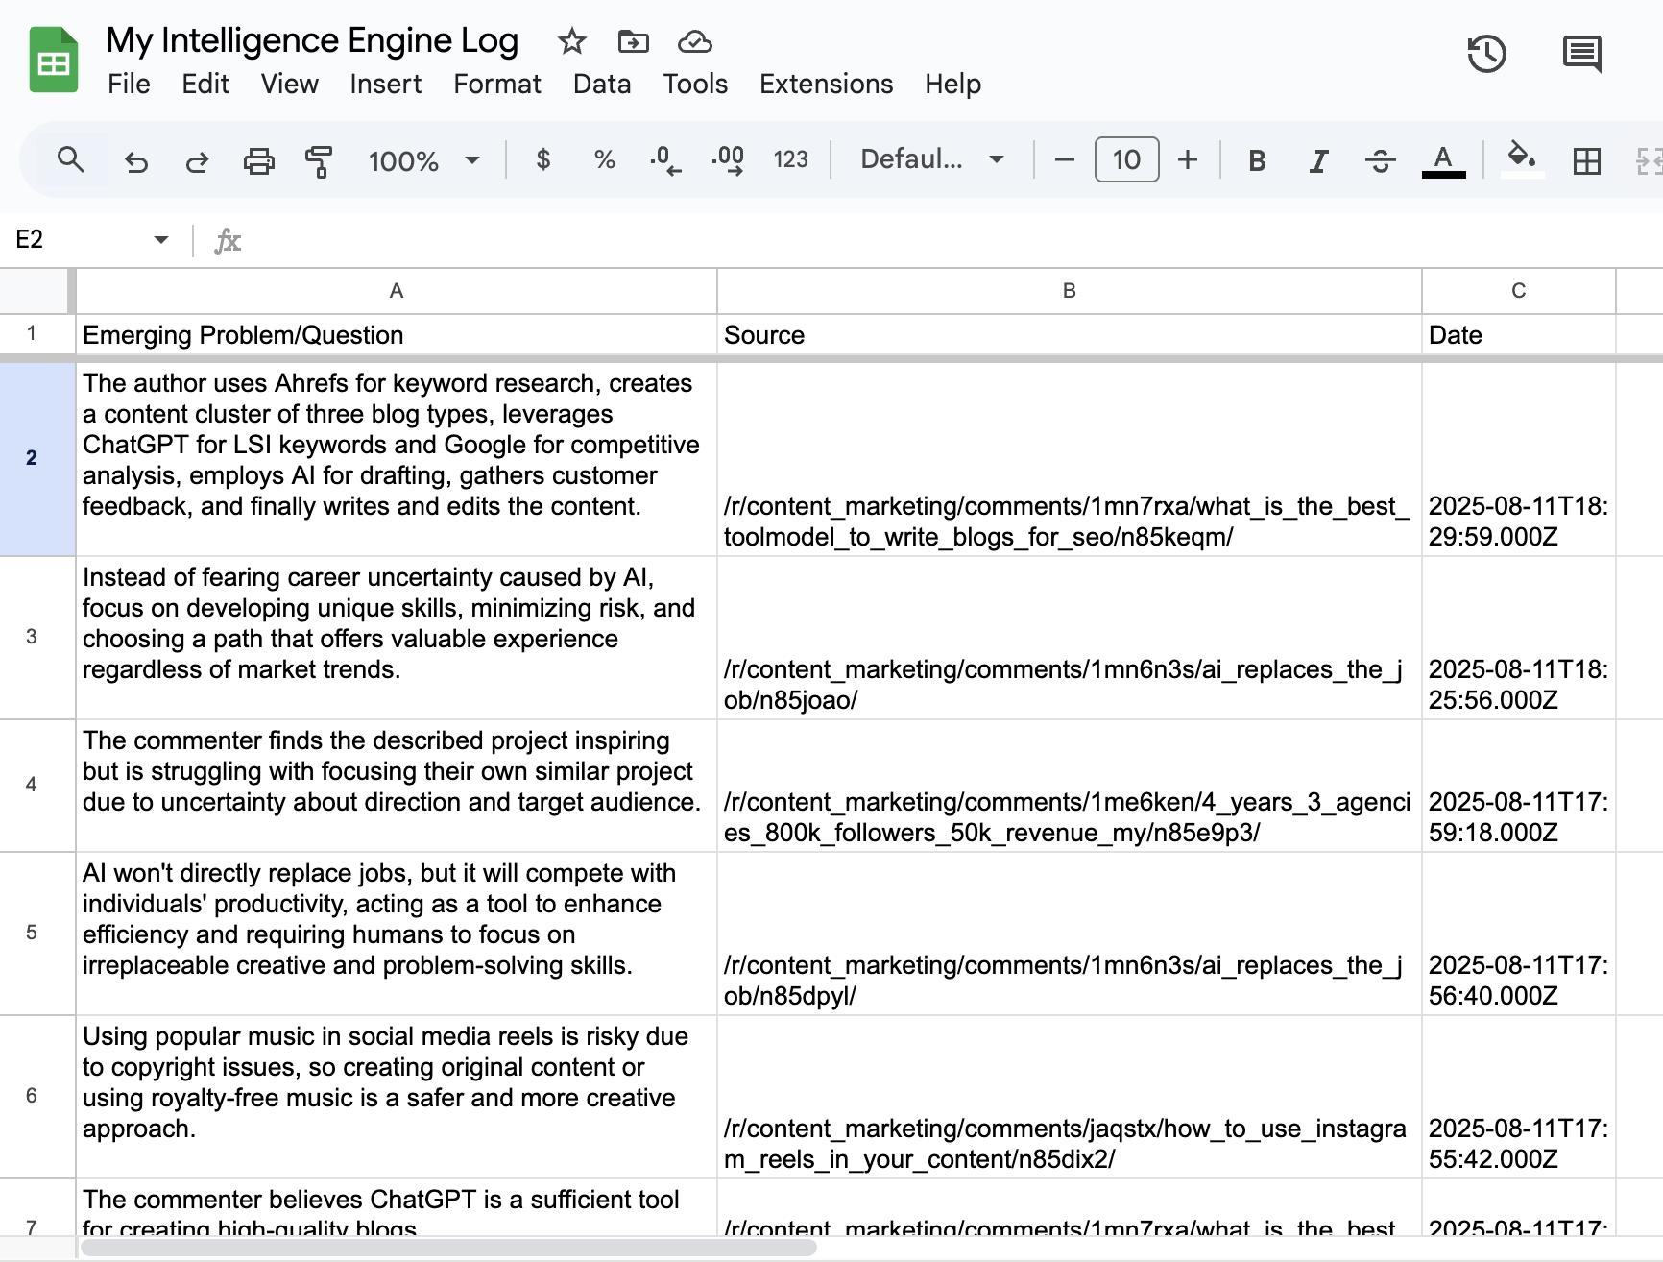This screenshot has width=1663, height=1262.
Task: Click the document title My Intelligence Engine Log
Action: point(312,40)
